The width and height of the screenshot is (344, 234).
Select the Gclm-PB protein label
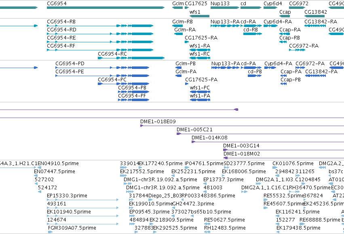[x=186, y=64]
